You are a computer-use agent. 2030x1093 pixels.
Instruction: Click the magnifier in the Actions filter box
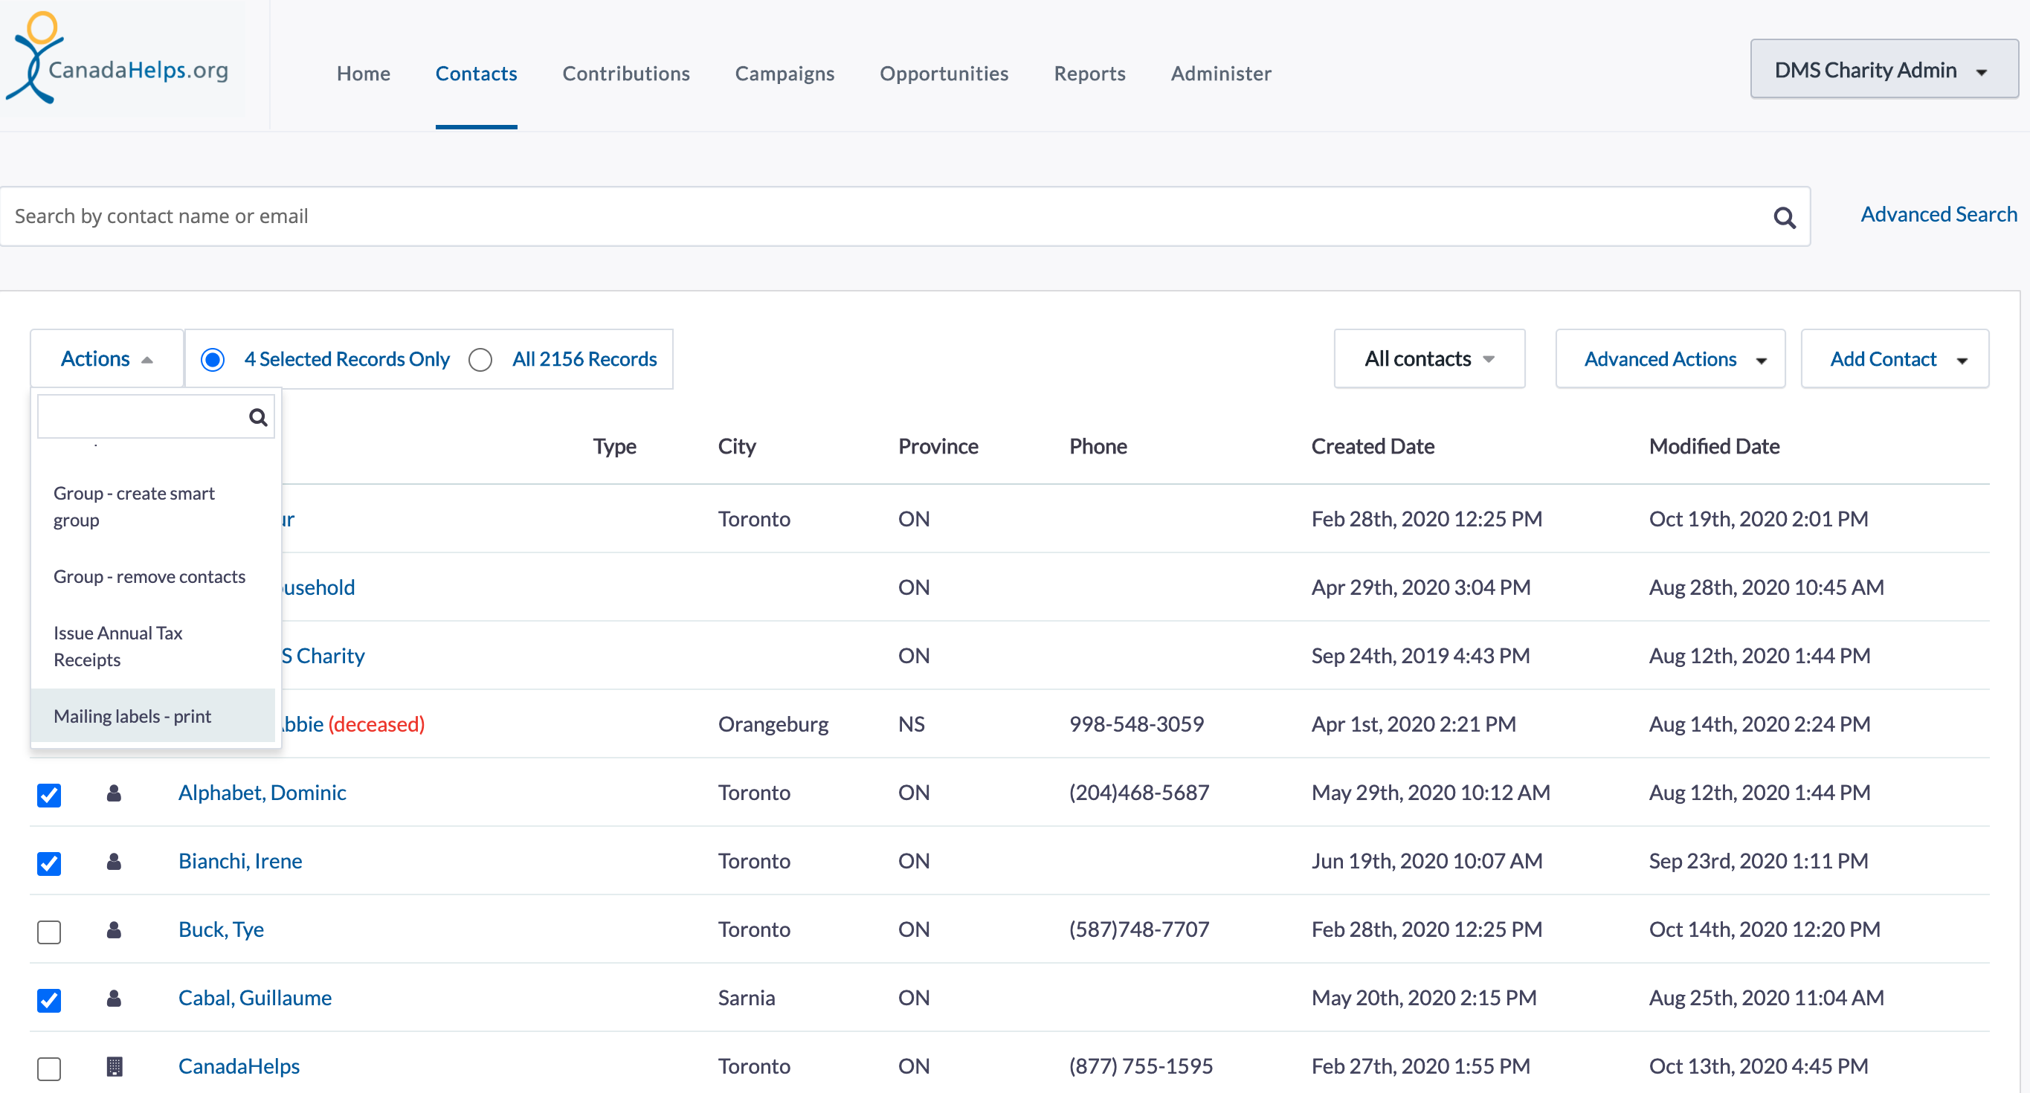258,417
